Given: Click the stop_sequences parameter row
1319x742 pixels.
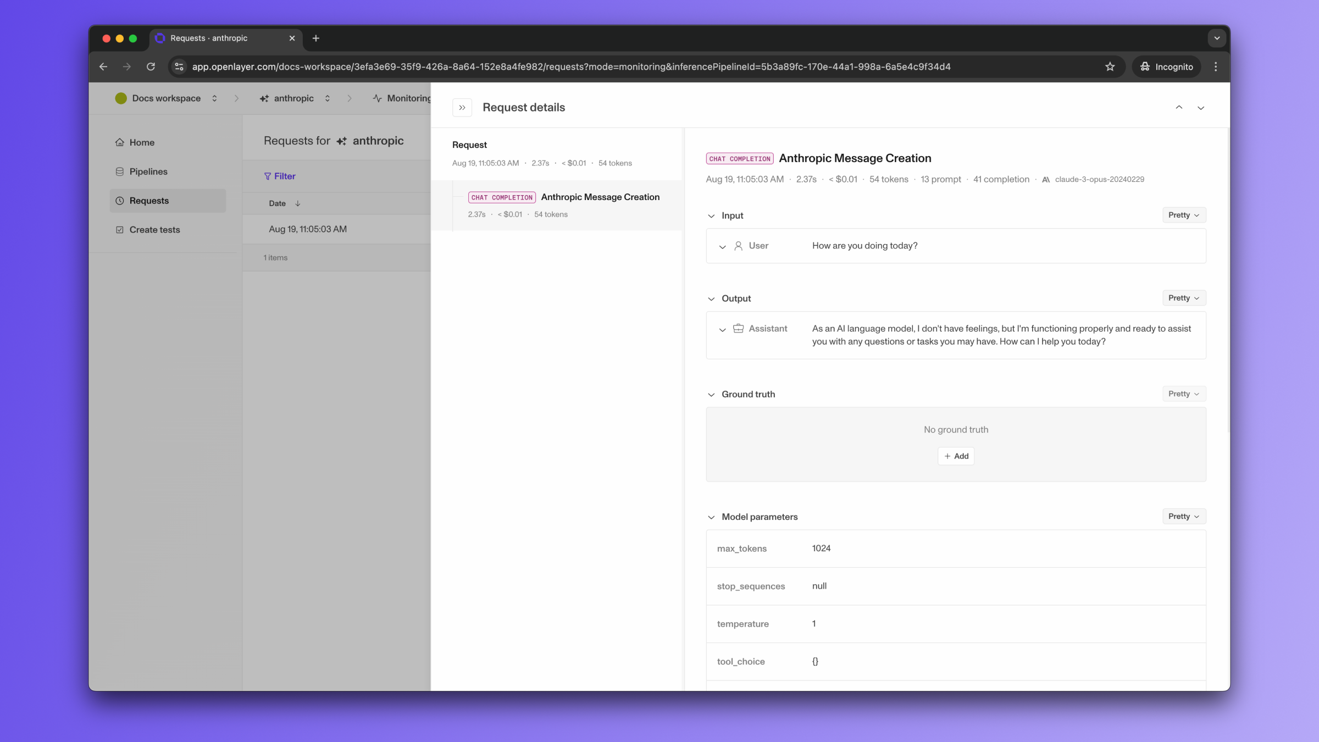Looking at the screenshot, I should coord(956,586).
